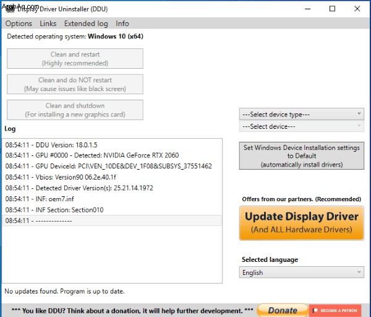Select the GPU DeviceId log line
The image size is (371, 317).
pyautogui.click(x=112, y=166)
